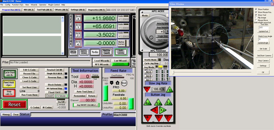Screen dimensions: 274x130
Task: Open the Config menu
Action: tap(8, 5)
